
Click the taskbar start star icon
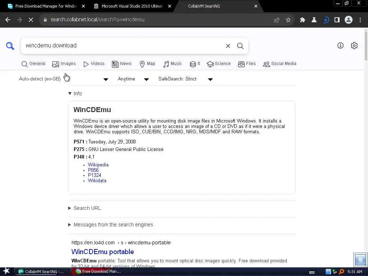click(x=6, y=271)
